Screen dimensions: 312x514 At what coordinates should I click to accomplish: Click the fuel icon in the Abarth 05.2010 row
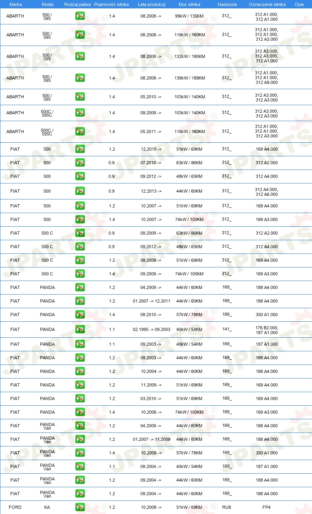click(x=80, y=97)
